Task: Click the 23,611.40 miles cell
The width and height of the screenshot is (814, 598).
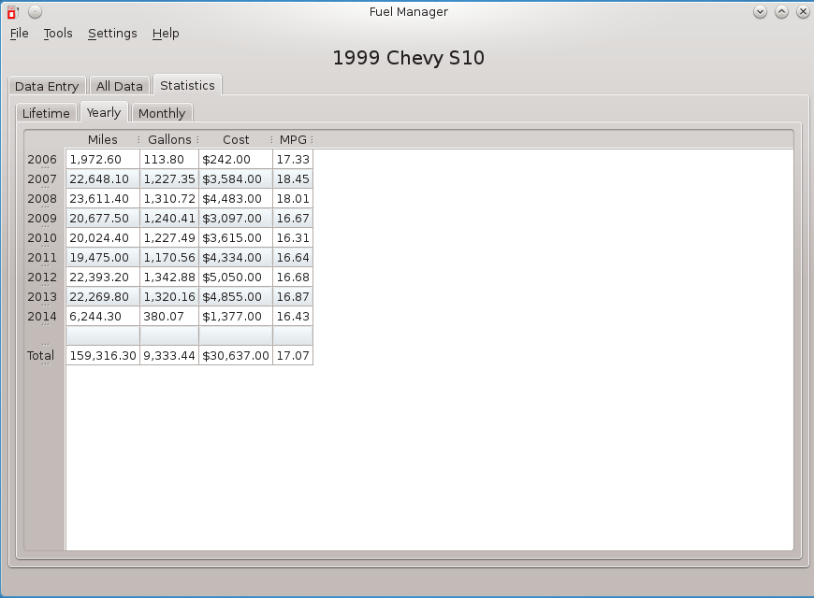Action: (x=103, y=199)
